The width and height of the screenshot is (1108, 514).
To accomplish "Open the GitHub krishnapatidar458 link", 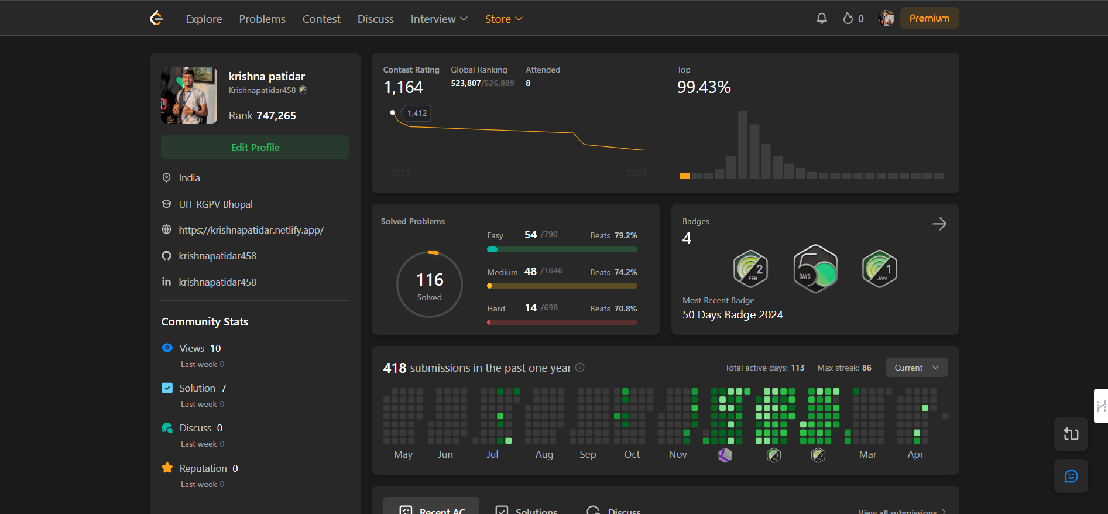I will (x=218, y=256).
